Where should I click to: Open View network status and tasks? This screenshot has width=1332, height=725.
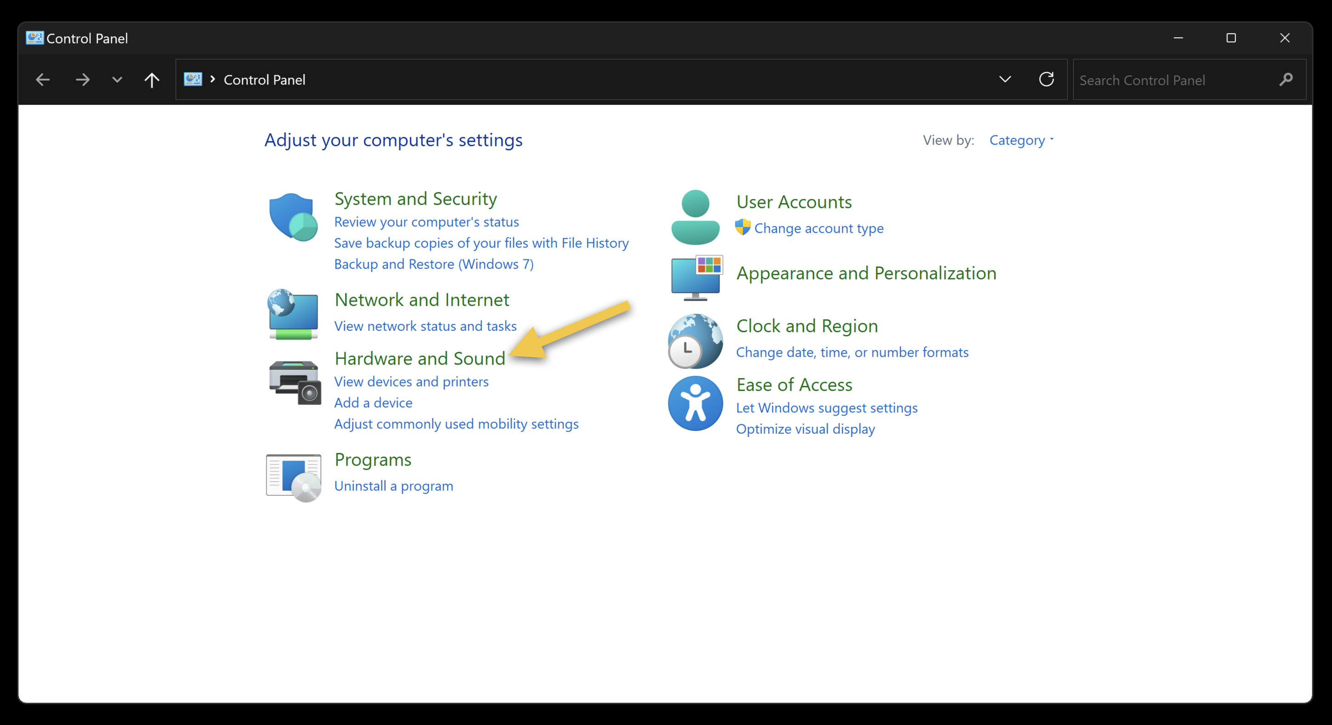[x=425, y=326]
